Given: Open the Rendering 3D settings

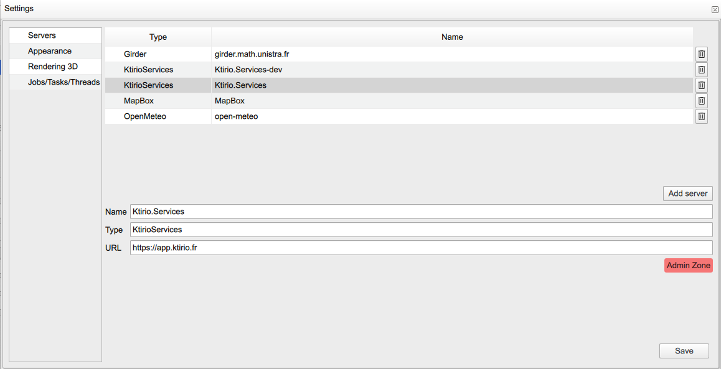Looking at the screenshot, I should (x=49, y=66).
